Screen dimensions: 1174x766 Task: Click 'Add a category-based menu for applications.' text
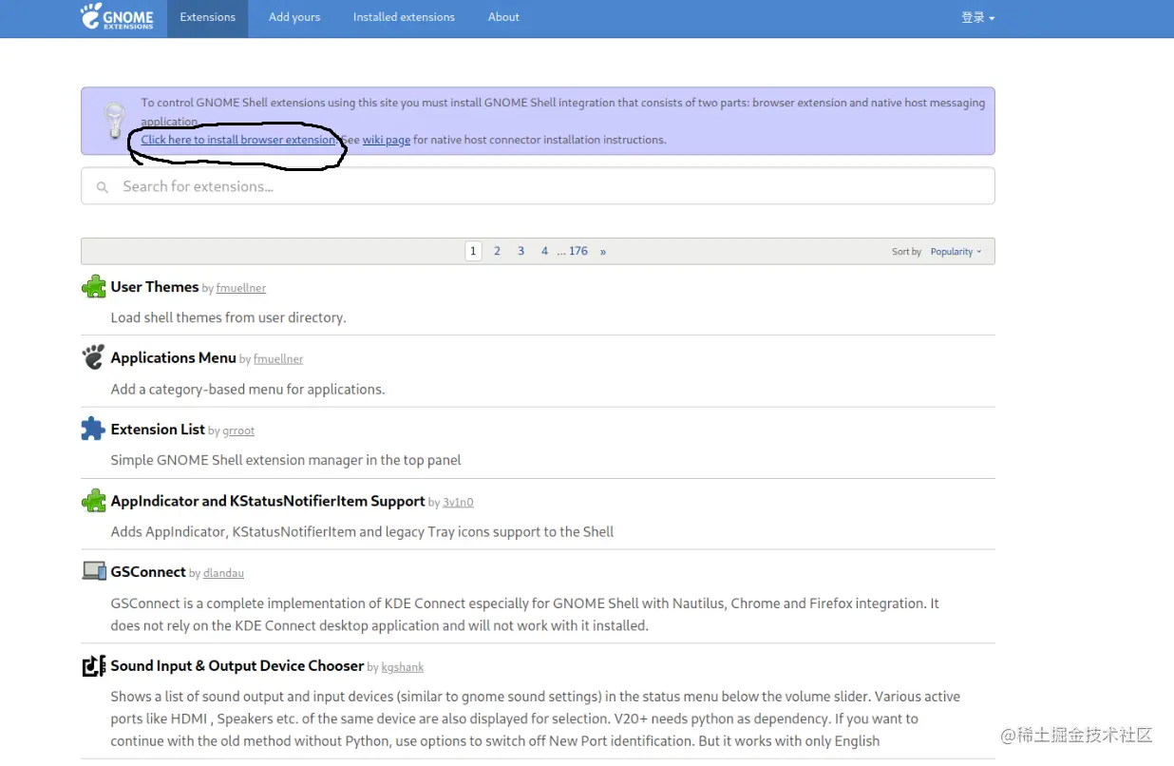tap(248, 389)
